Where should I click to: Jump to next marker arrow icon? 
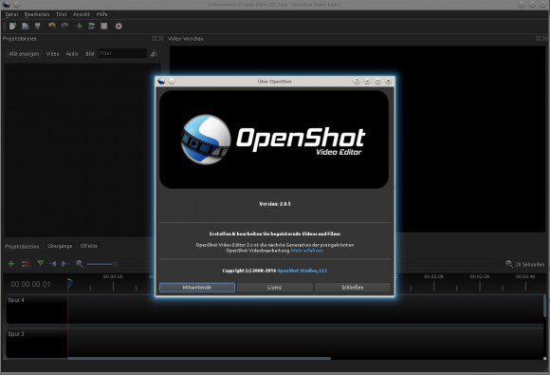tap(64, 263)
